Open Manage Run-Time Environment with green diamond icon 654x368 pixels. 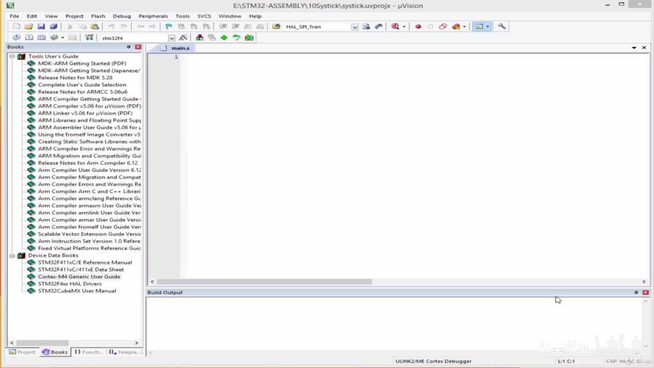pyautogui.click(x=224, y=38)
